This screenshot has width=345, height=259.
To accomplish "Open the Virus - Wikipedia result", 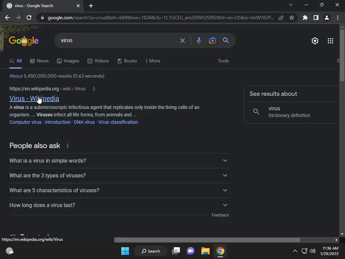I will [x=34, y=98].
